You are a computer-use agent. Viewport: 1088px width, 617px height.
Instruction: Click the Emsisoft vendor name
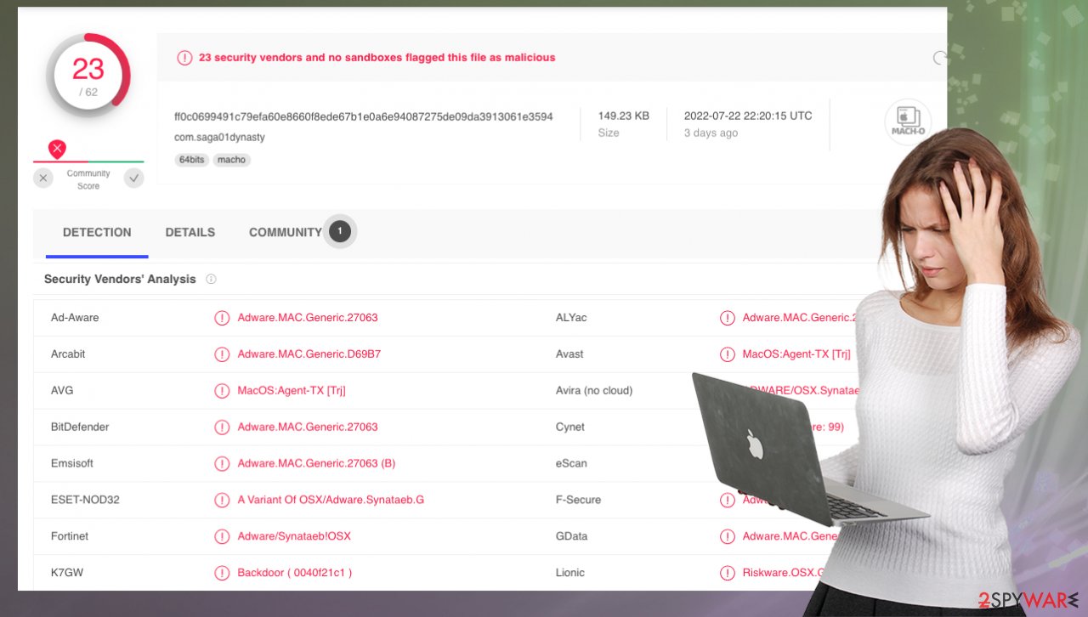coord(72,463)
